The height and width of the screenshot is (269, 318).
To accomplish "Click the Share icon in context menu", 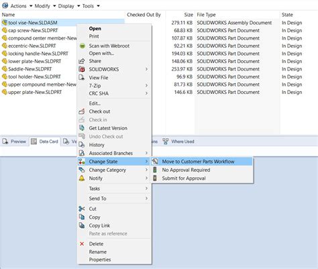I will pos(82,61).
